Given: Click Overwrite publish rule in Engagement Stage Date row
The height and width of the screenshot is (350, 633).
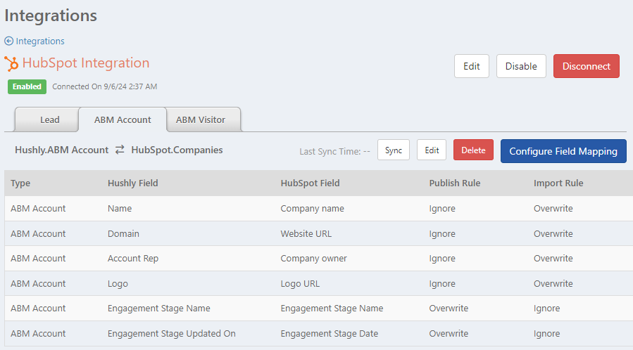Looking at the screenshot, I should click(449, 334).
